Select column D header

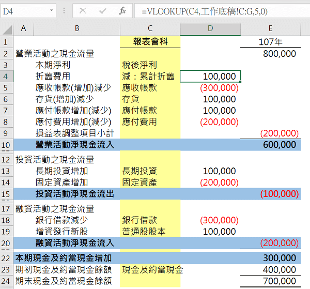pyautogui.click(x=210, y=28)
